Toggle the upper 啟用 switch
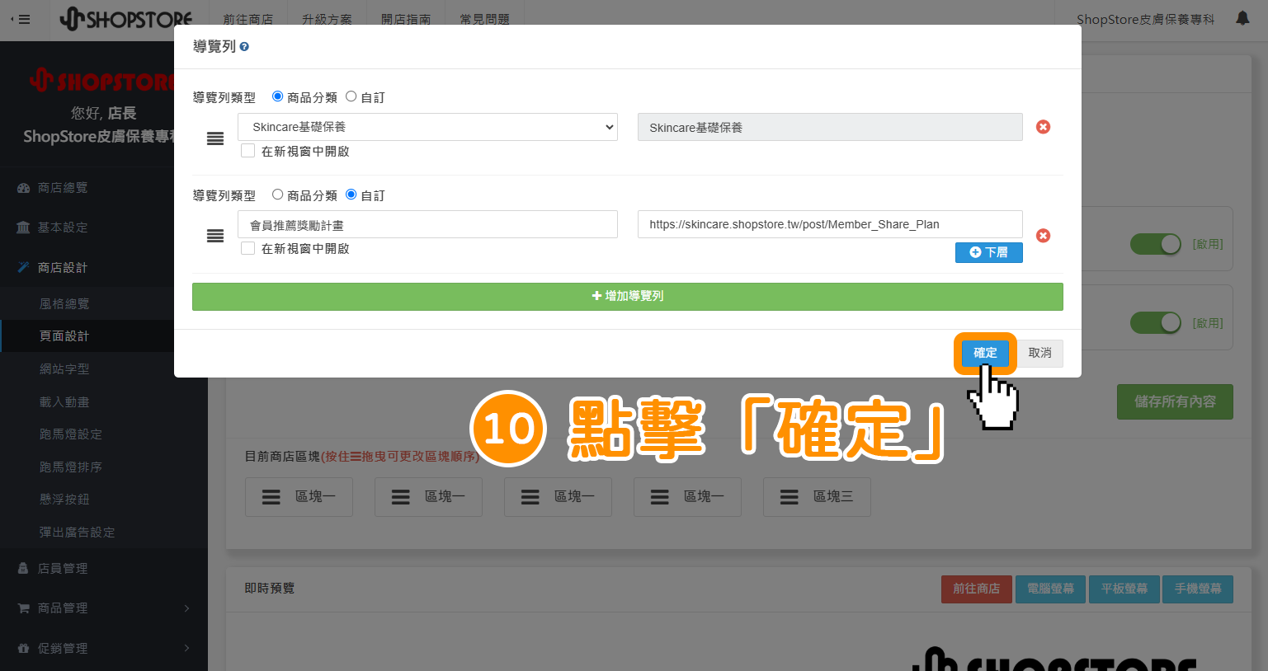 pyautogui.click(x=1156, y=244)
